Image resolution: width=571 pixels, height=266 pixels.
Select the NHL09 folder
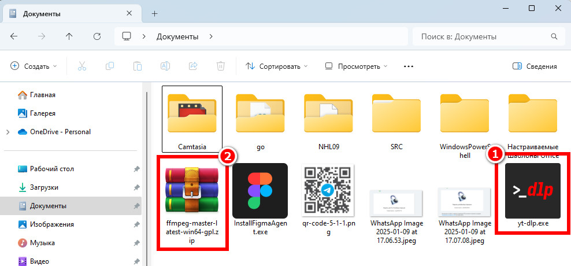click(x=328, y=122)
